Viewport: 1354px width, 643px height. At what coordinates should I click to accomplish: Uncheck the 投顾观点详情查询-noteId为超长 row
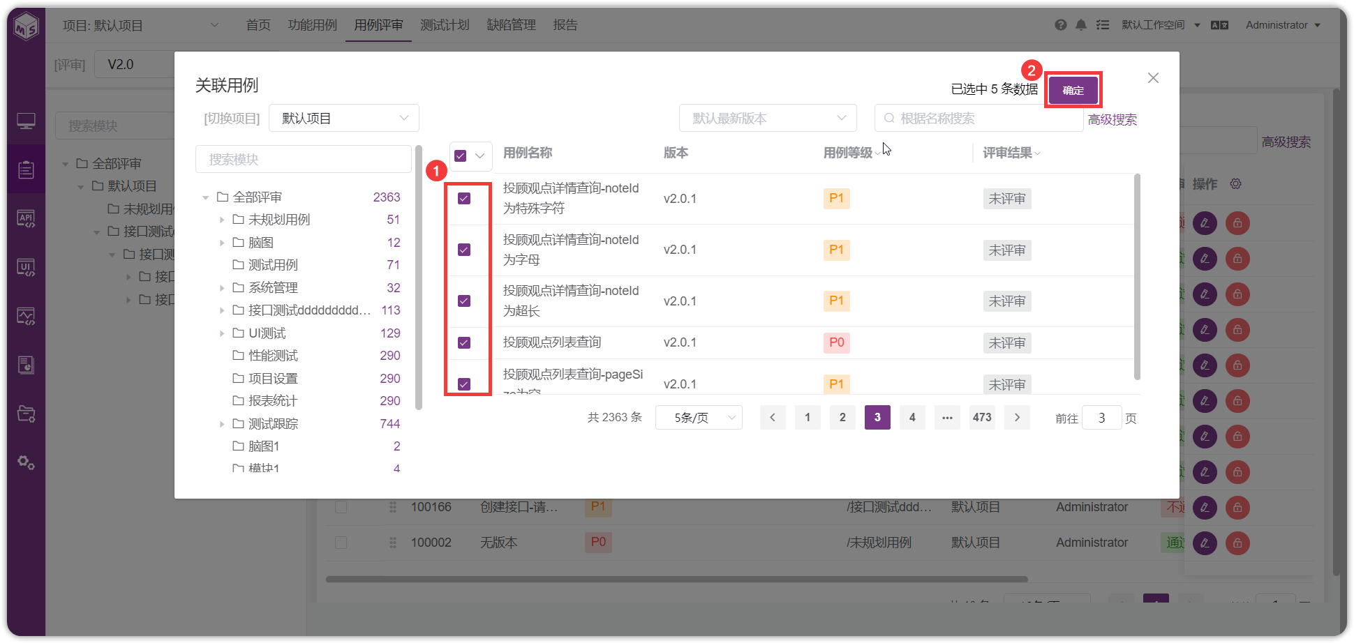click(464, 301)
